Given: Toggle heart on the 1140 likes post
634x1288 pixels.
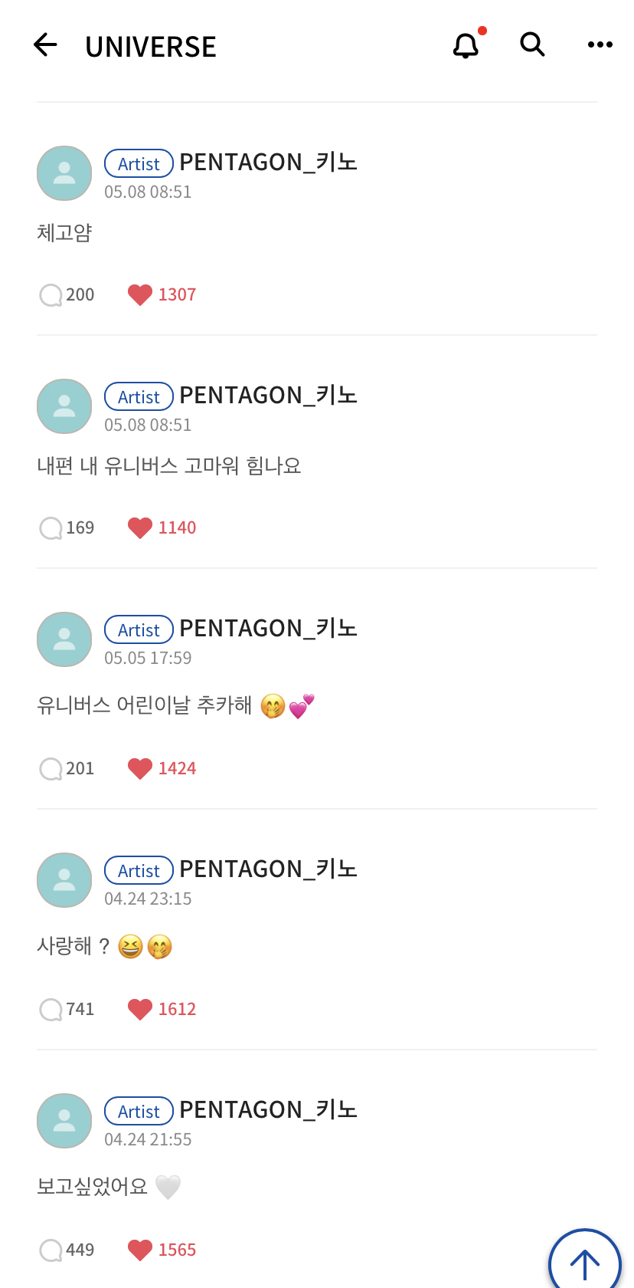Looking at the screenshot, I should [x=140, y=528].
